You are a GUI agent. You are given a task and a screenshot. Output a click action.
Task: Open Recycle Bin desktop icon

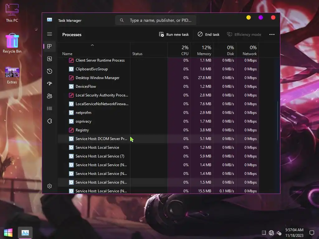tap(12, 43)
